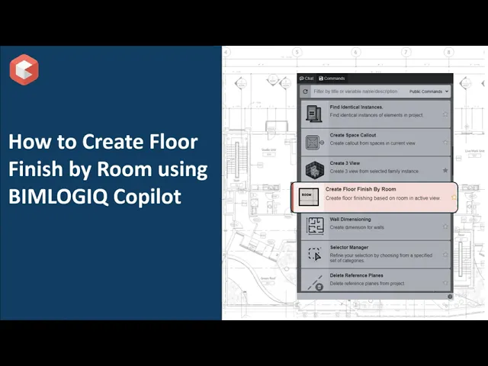The height and width of the screenshot is (366, 488).
Task: Click description 'Create 3 view from selected family instance'
Action: click(x=374, y=171)
